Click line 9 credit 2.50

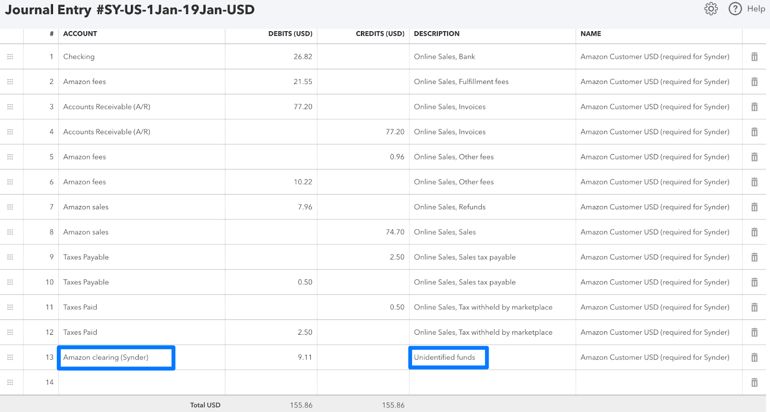[x=397, y=257]
